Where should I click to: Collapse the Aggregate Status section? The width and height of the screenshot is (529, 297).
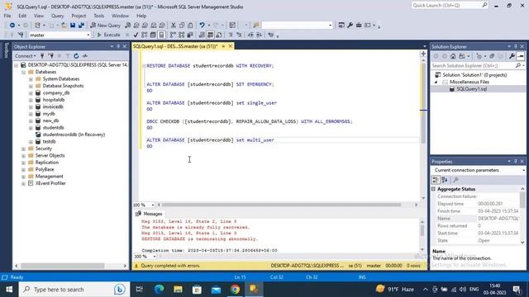click(x=433, y=189)
